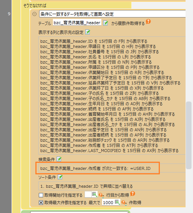Screen dimensions: 193x213
Task: Pick cell reference icon beside 1000
Action: point(117,202)
